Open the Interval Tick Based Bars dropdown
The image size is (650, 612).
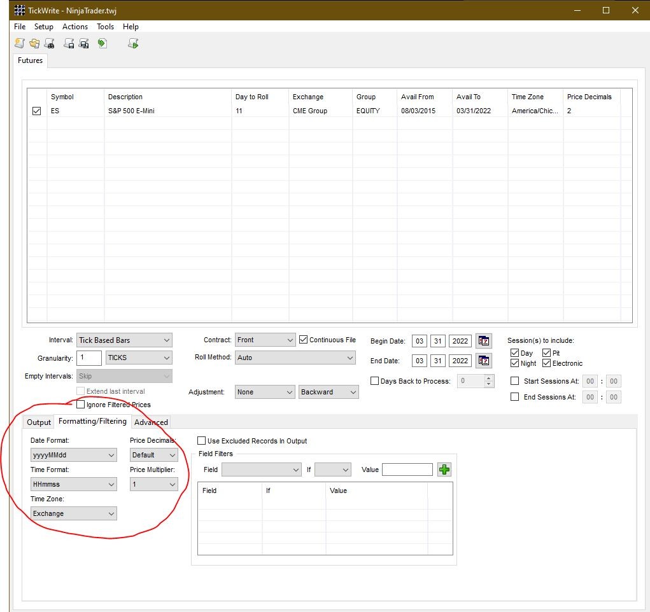(x=124, y=340)
